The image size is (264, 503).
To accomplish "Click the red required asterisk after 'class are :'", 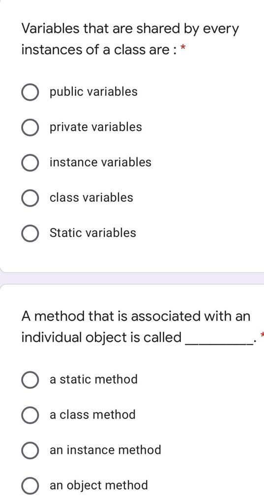I will pyautogui.click(x=183, y=48).
